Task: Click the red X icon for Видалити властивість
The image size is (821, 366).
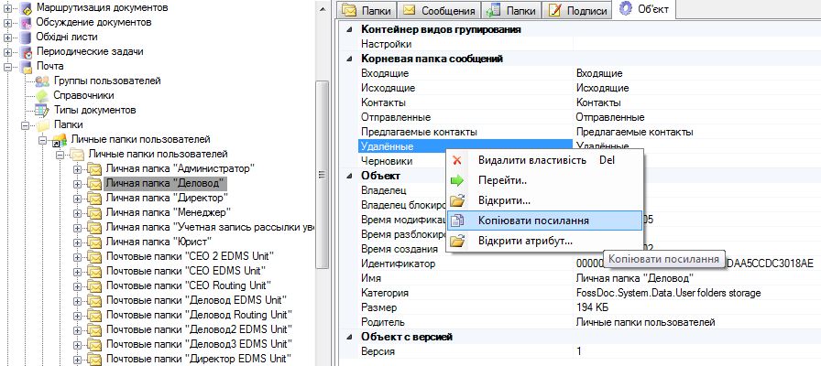Action: coord(458,160)
